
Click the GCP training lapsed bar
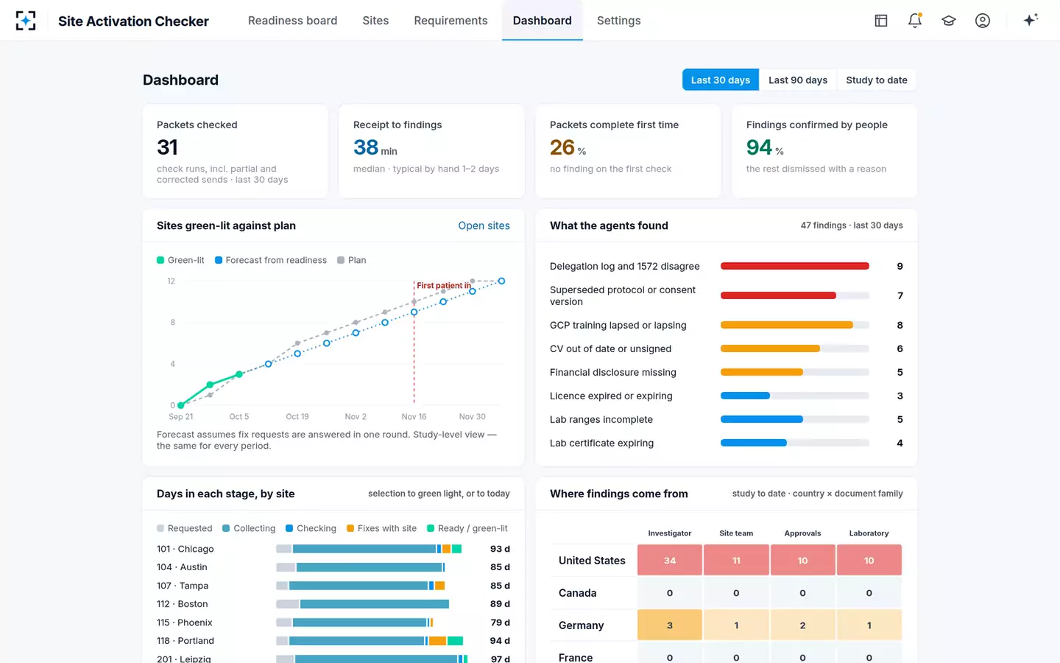tap(795, 325)
